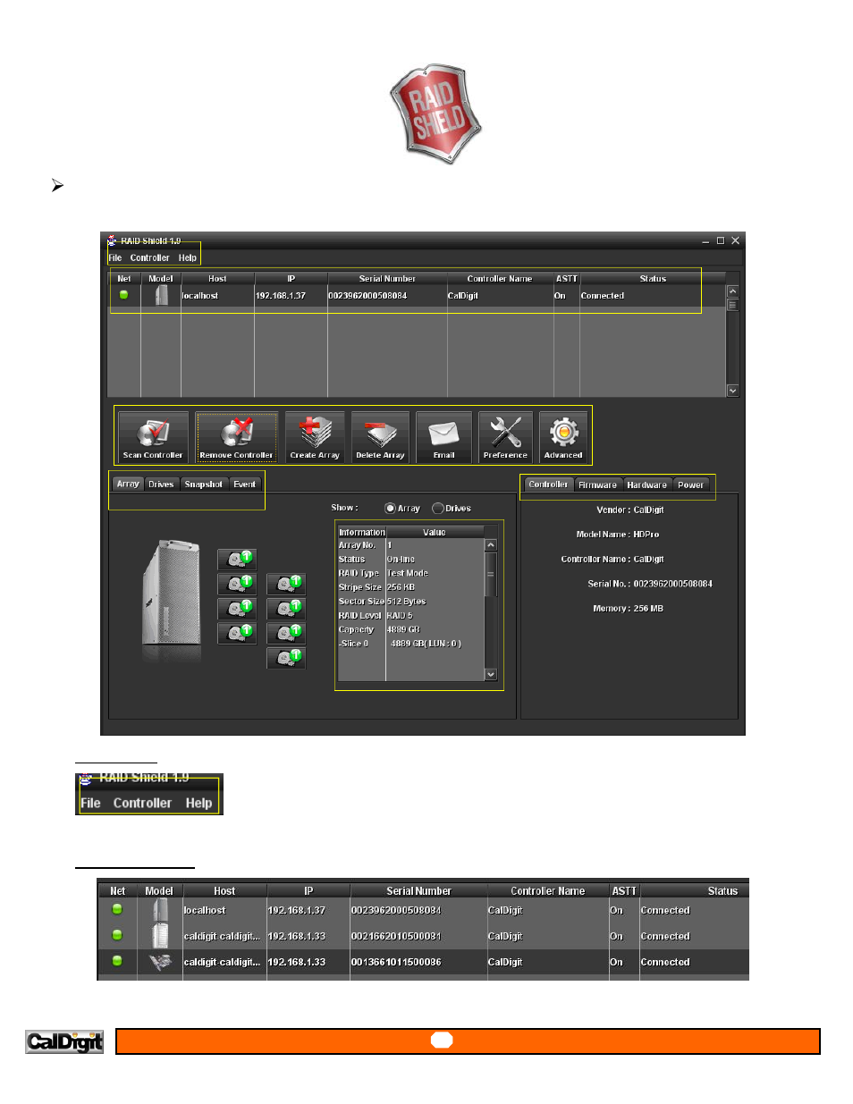Image resolution: width=853 pixels, height=1104 pixels.
Task: Click the Capacity row label
Action: click(x=356, y=629)
